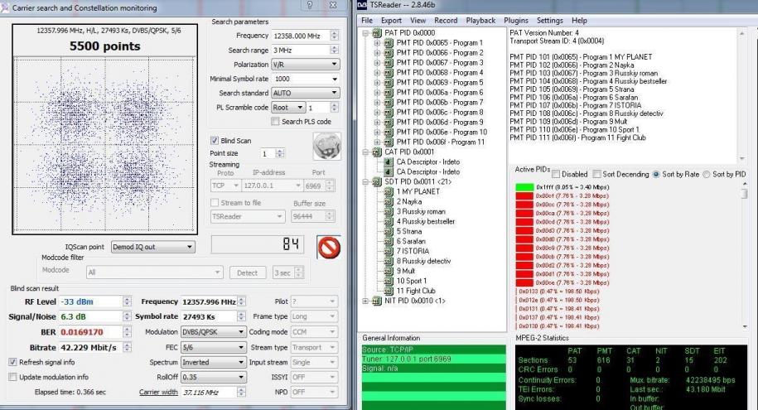Click service icon for 11 Fight Club
The height and width of the screenshot is (410, 758).
[389, 291]
